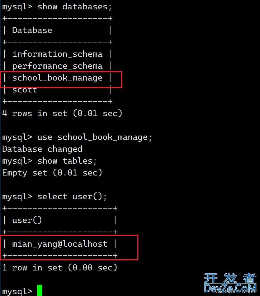This screenshot has height=296, width=260.
Task: Click the mian_yang@localhost result value
Action: tap(60, 244)
